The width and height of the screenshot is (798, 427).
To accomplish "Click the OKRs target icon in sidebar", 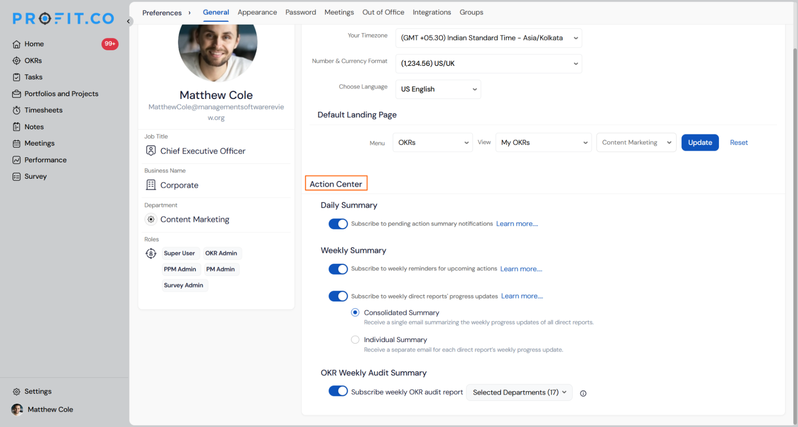I will click(16, 61).
